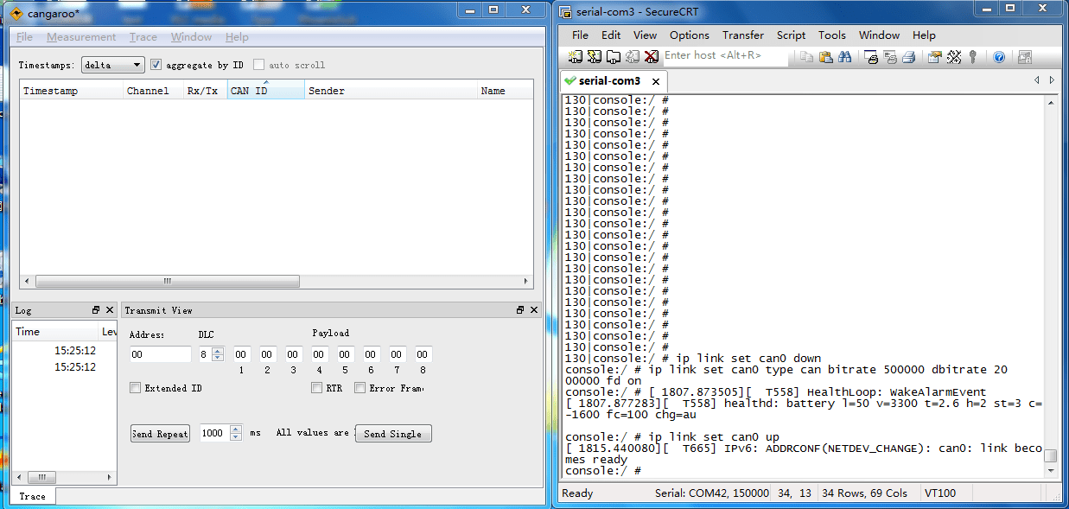The height and width of the screenshot is (509, 1069).
Task: Open cangaroo File menu
Action: (x=24, y=37)
